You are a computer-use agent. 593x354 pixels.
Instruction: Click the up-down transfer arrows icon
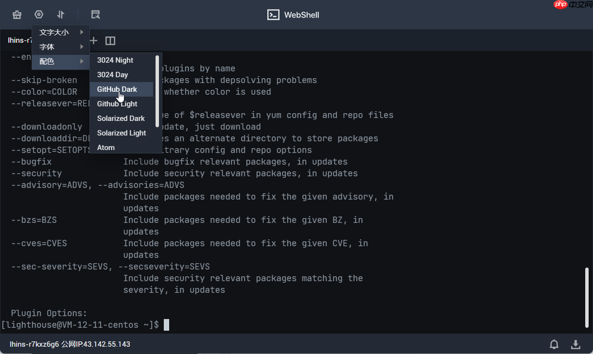click(x=61, y=15)
